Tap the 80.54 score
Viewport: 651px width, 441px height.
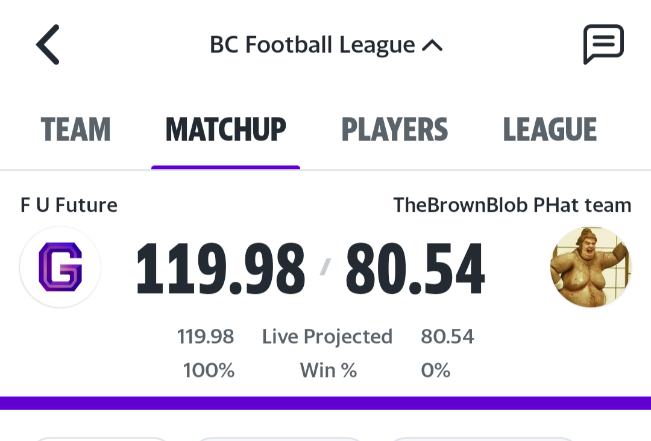click(415, 269)
